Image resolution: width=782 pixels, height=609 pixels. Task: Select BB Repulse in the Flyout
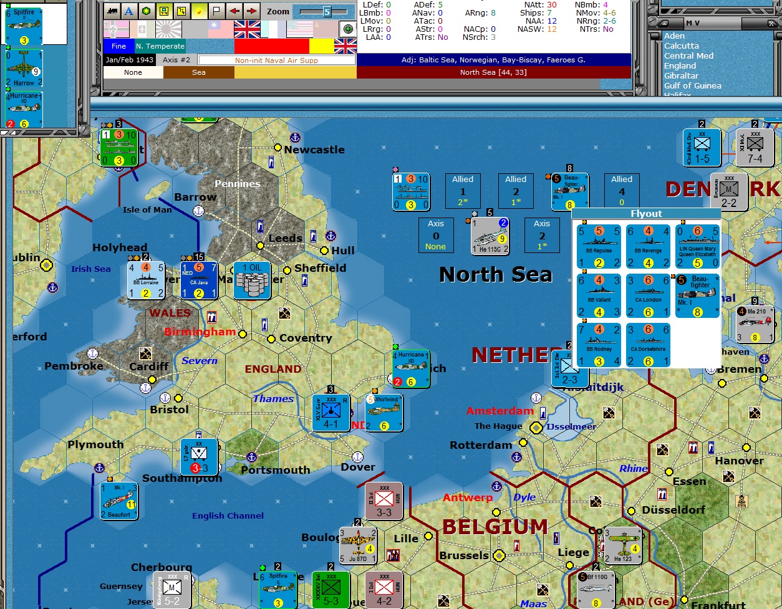[x=599, y=247]
